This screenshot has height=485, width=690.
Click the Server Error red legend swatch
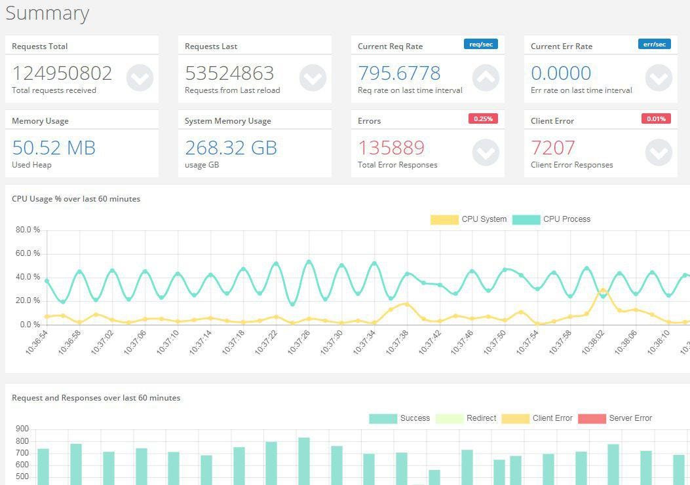pyautogui.click(x=592, y=419)
